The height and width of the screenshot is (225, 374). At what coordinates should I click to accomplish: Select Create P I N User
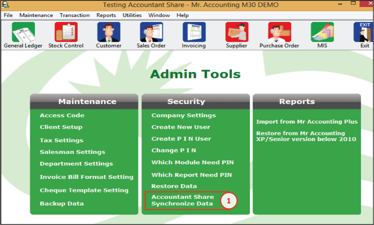[x=181, y=139]
